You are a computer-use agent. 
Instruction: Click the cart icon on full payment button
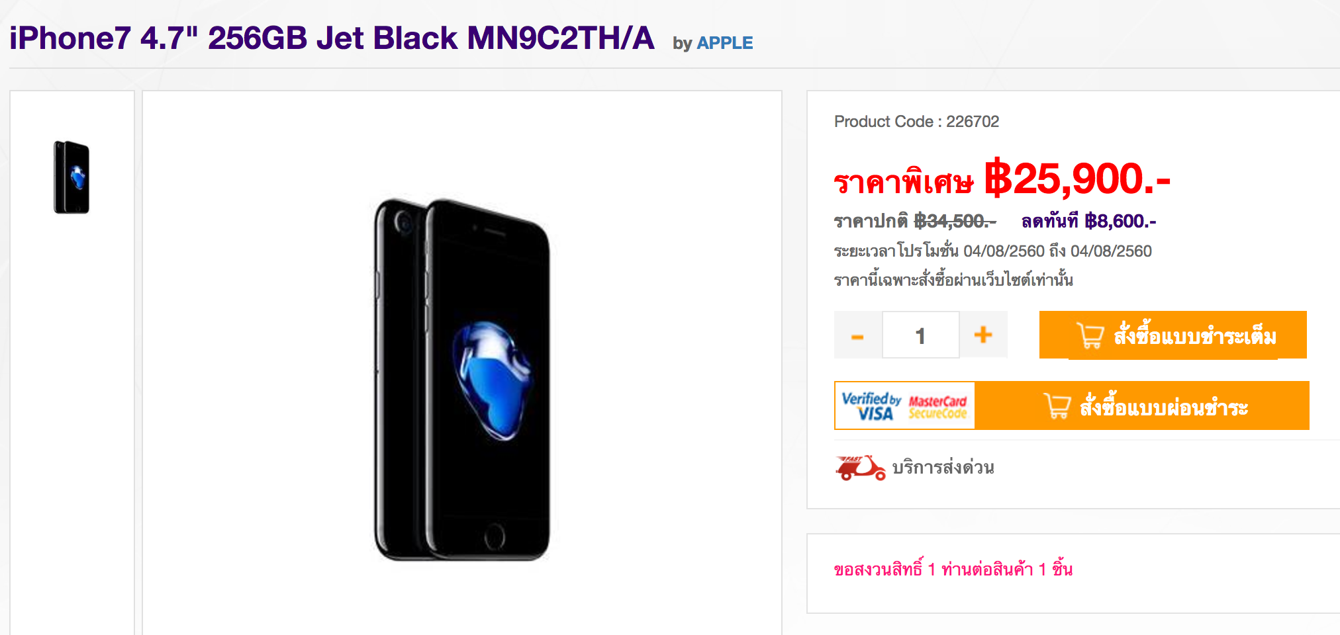[x=1090, y=335]
